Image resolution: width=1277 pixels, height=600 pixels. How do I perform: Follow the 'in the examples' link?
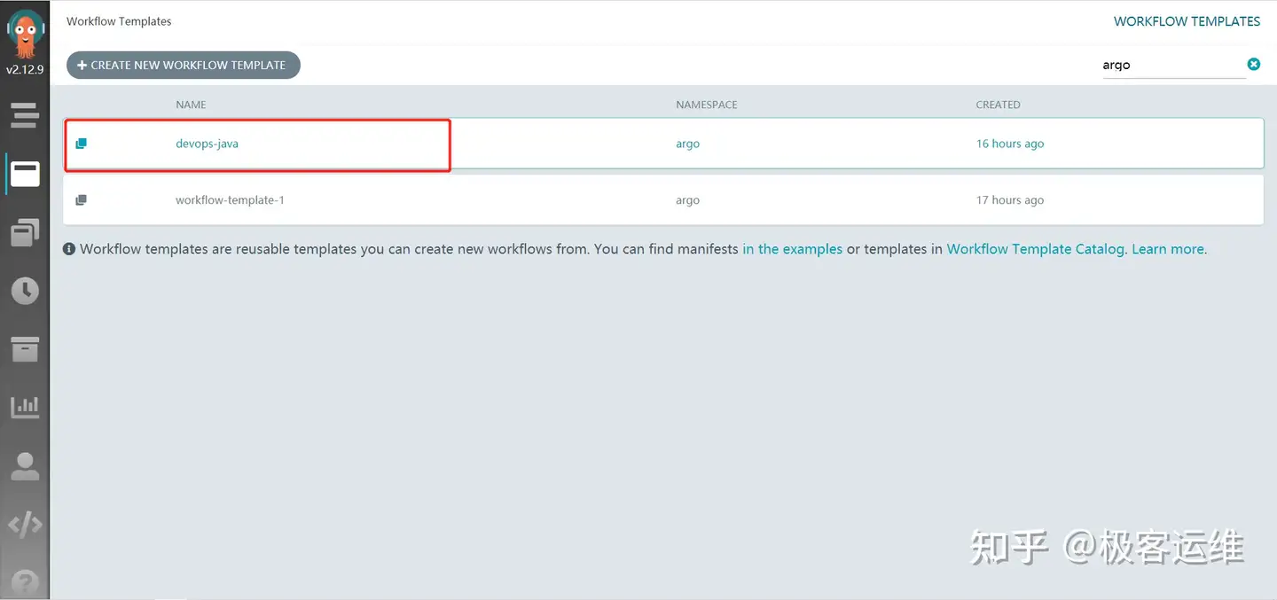[x=792, y=249]
